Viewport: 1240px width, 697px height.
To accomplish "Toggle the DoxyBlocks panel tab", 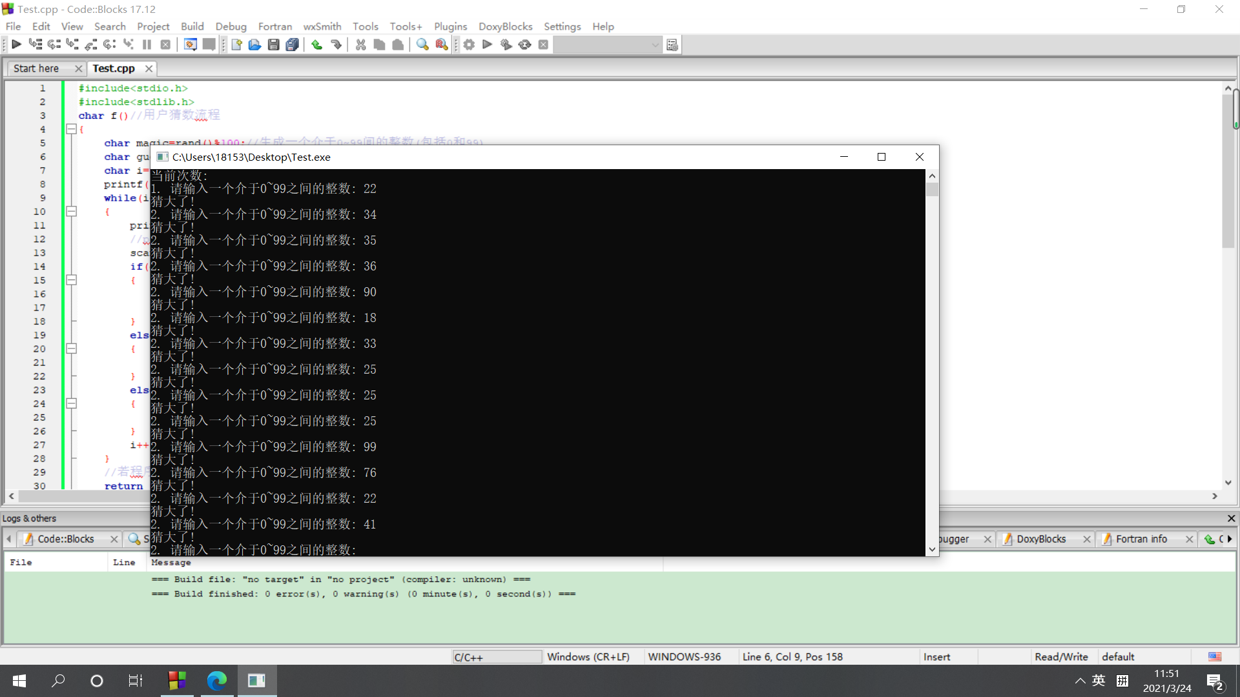I will pos(1040,538).
